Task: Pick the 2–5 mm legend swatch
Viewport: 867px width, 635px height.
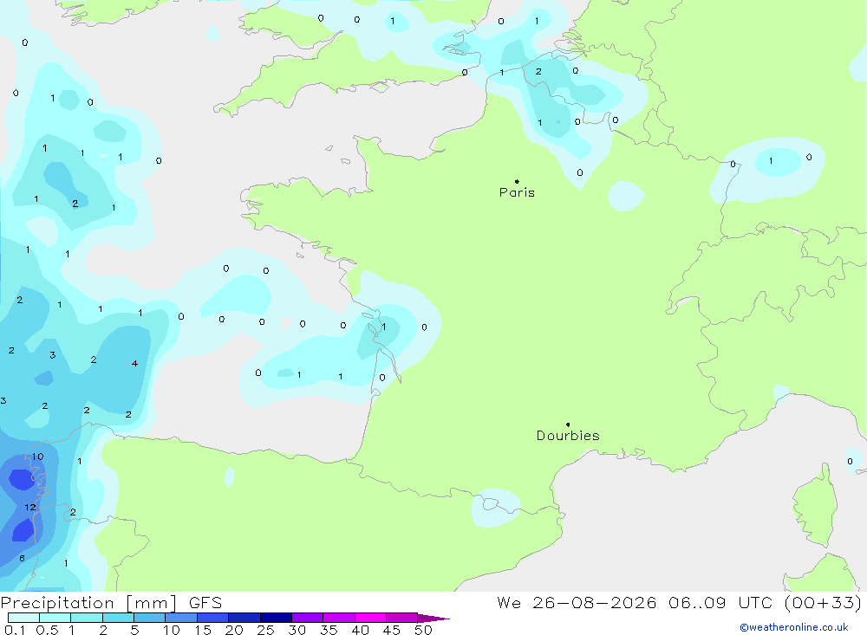Action: [x=118, y=618]
